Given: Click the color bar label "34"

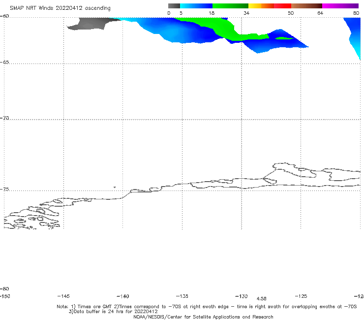Looking at the screenshot, I should click(246, 13).
